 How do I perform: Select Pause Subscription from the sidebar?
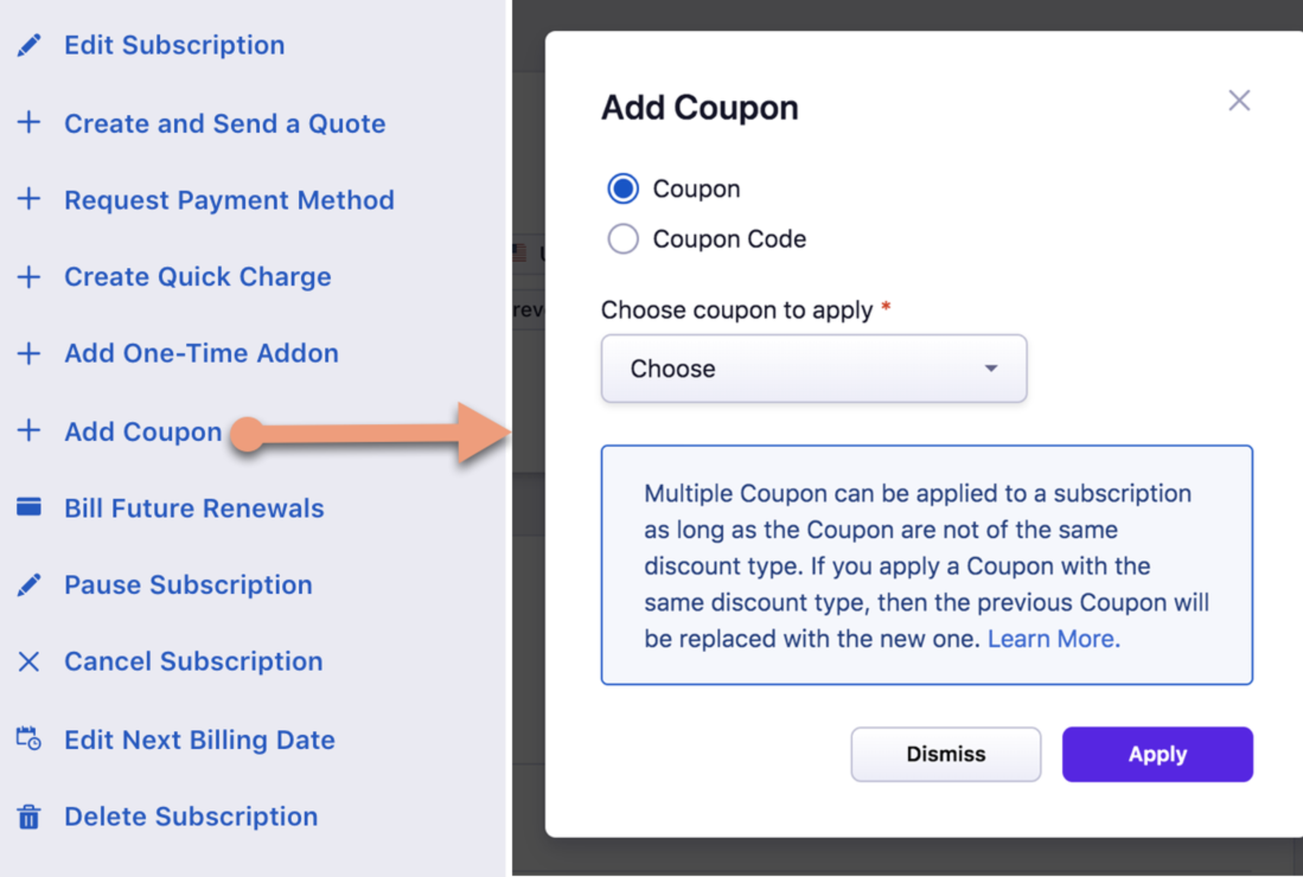pos(188,584)
